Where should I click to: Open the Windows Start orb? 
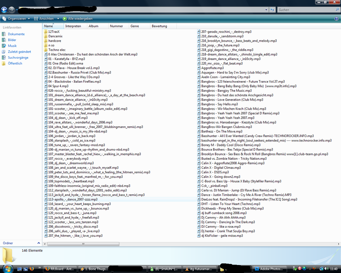click(7, 269)
